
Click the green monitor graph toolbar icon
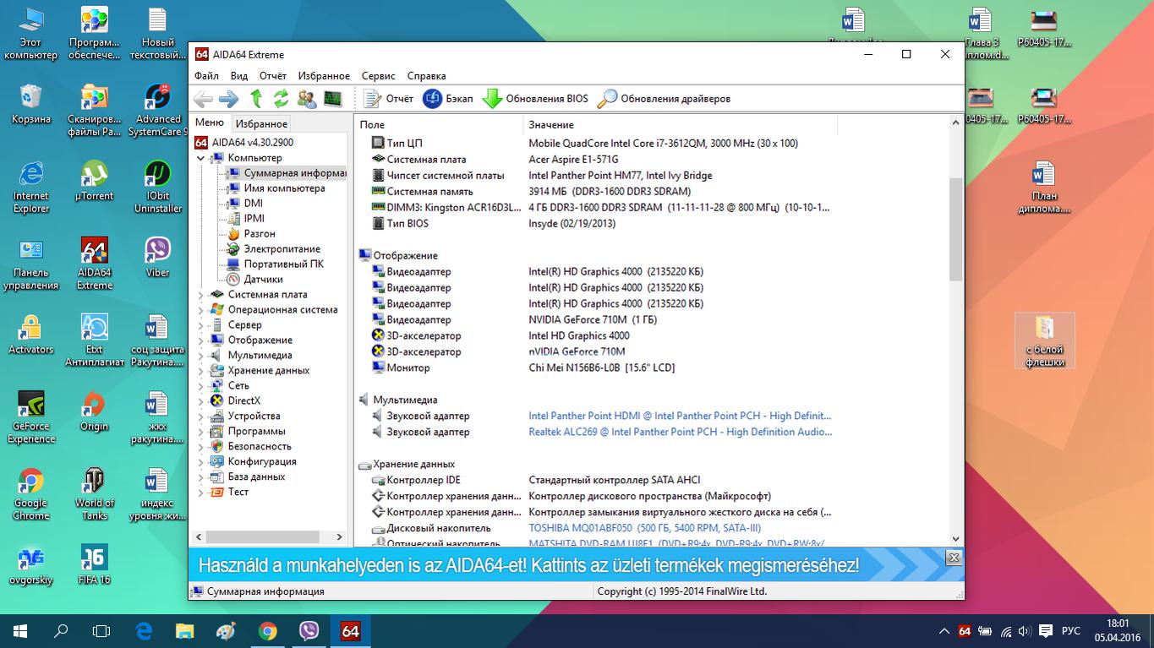tap(332, 99)
